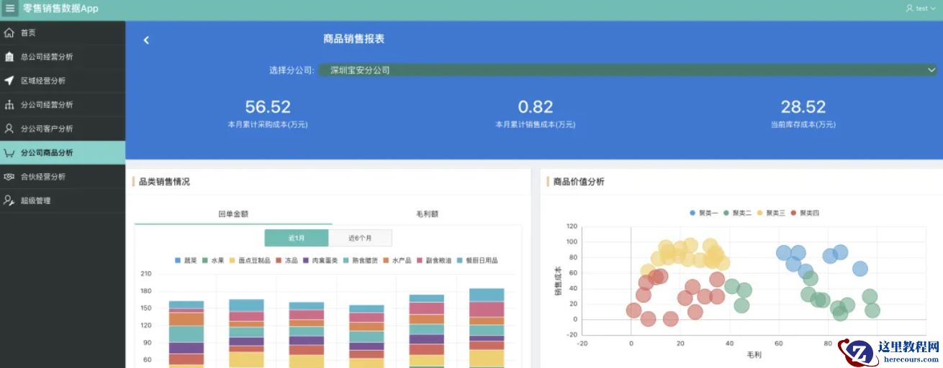The image size is (943, 368).
Task: Click the 商品价值分析 panel title
Action: coord(579,182)
